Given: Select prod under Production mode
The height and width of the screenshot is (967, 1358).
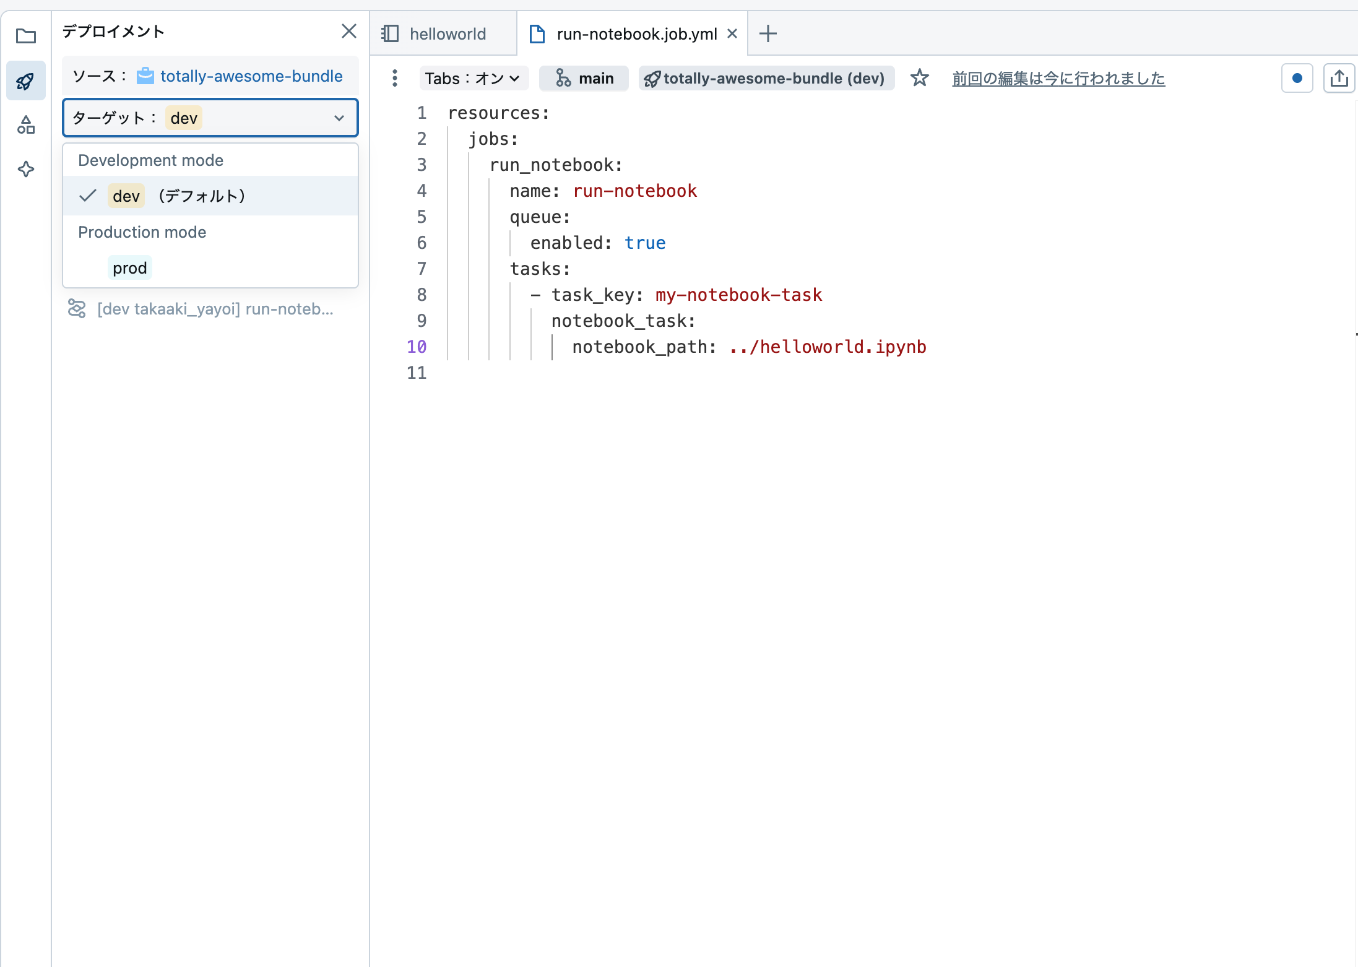Looking at the screenshot, I should (x=129, y=267).
